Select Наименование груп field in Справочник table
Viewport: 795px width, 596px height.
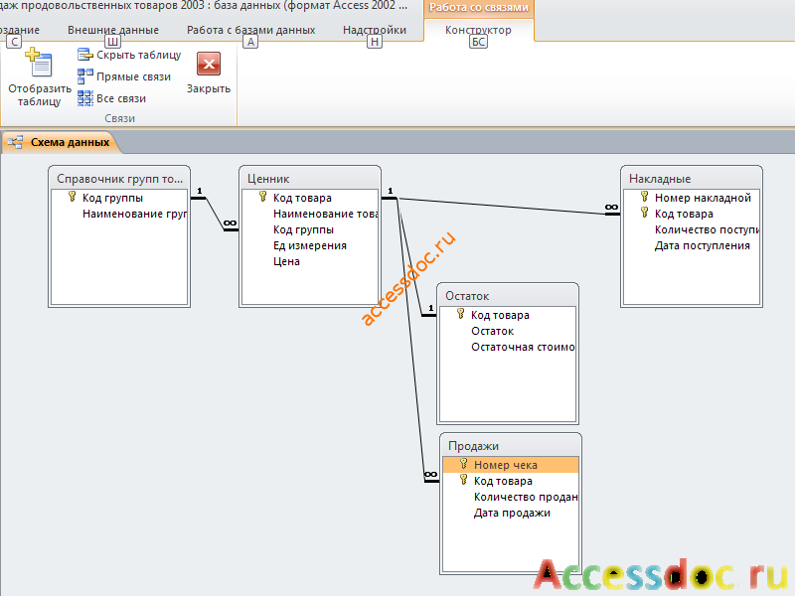[x=119, y=214]
